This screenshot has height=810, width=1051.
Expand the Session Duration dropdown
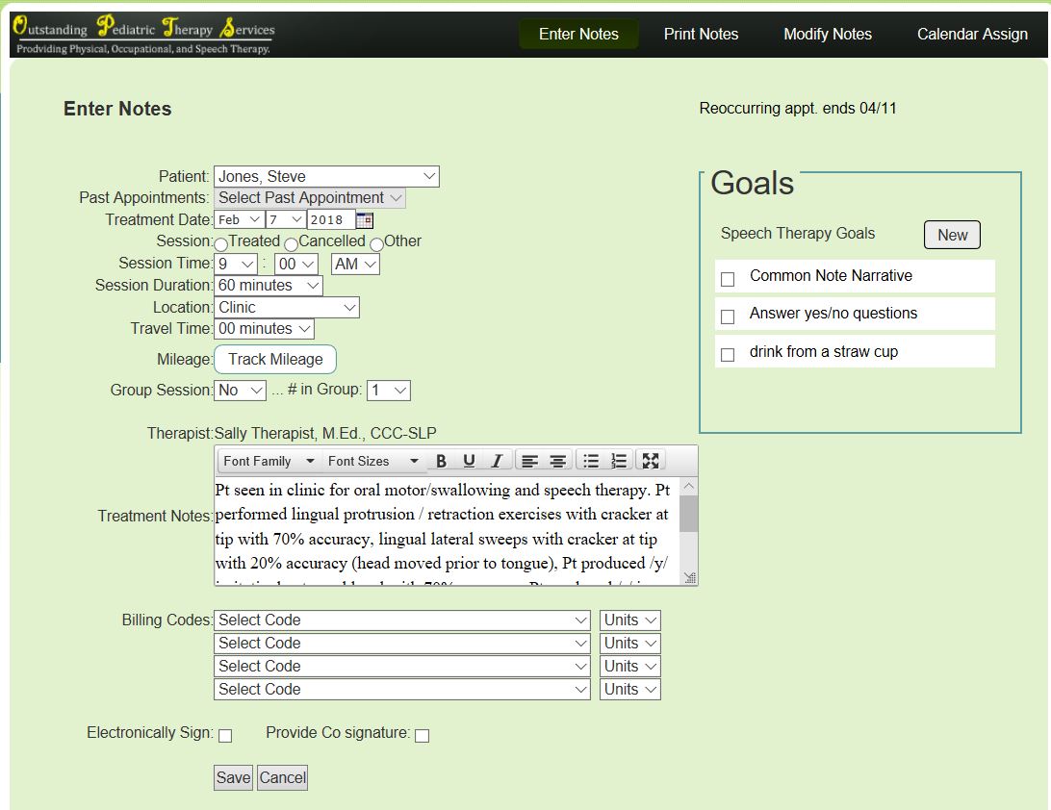[x=269, y=286]
